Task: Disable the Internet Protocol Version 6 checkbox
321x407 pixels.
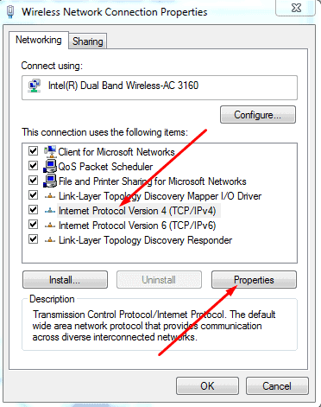Action: [x=33, y=225]
